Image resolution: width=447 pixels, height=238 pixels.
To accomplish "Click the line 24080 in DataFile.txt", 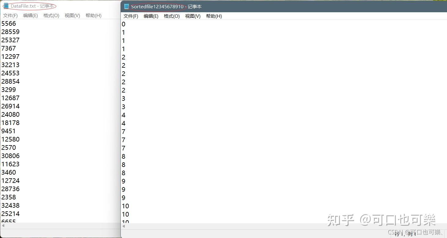I will pos(10,115).
